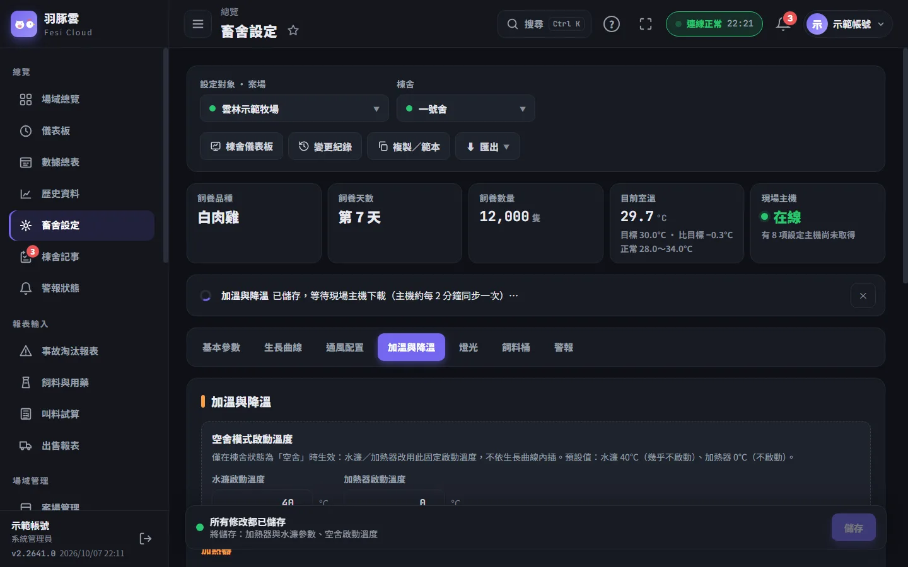
Task: Switch to 飼料桶 tab
Action: click(x=516, y=348)
